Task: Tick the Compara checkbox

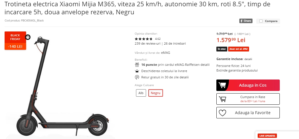Action: click(261, 21)
